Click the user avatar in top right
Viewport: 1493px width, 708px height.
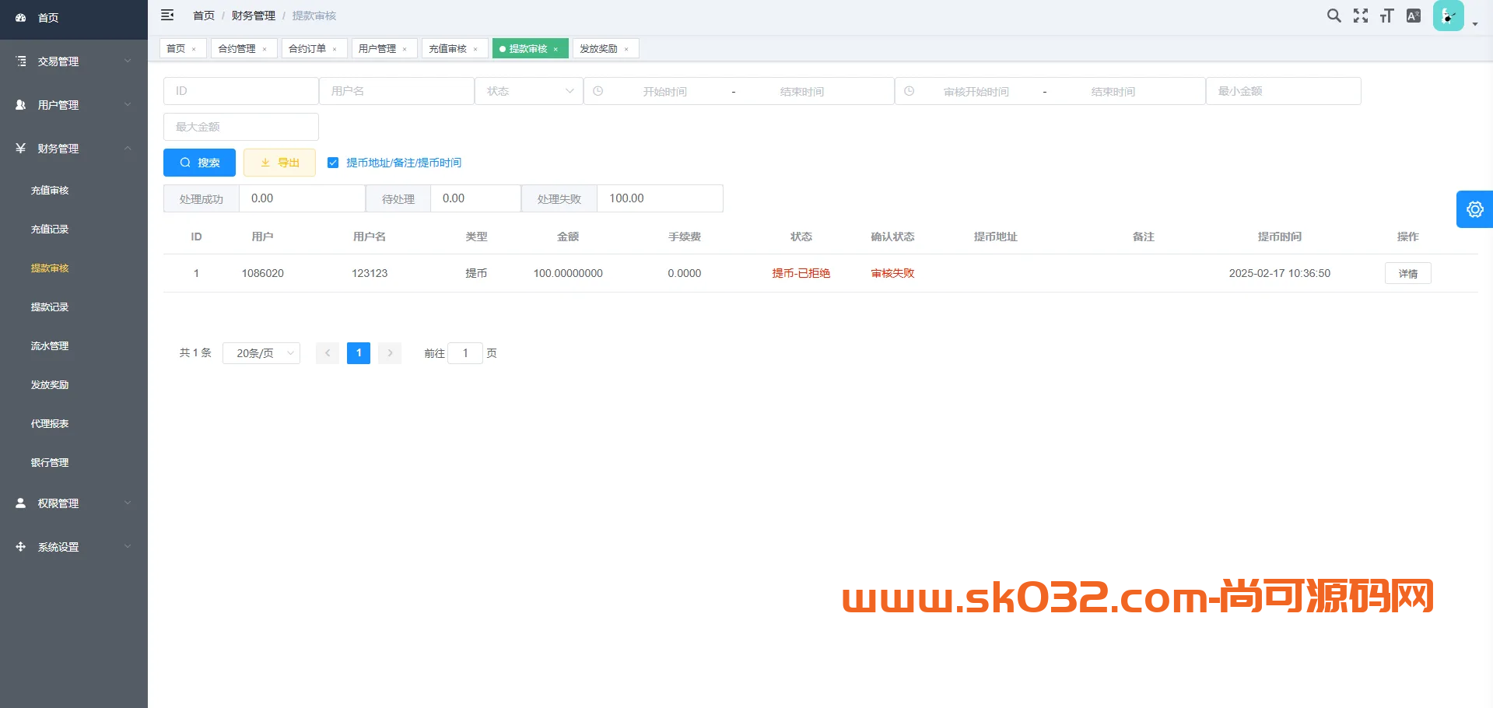pyautogui.click(x=1447, y=16)
